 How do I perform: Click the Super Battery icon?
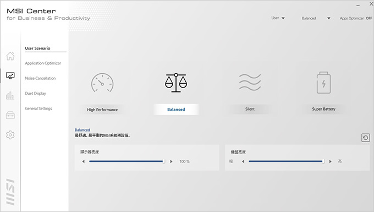click(323, 83)
